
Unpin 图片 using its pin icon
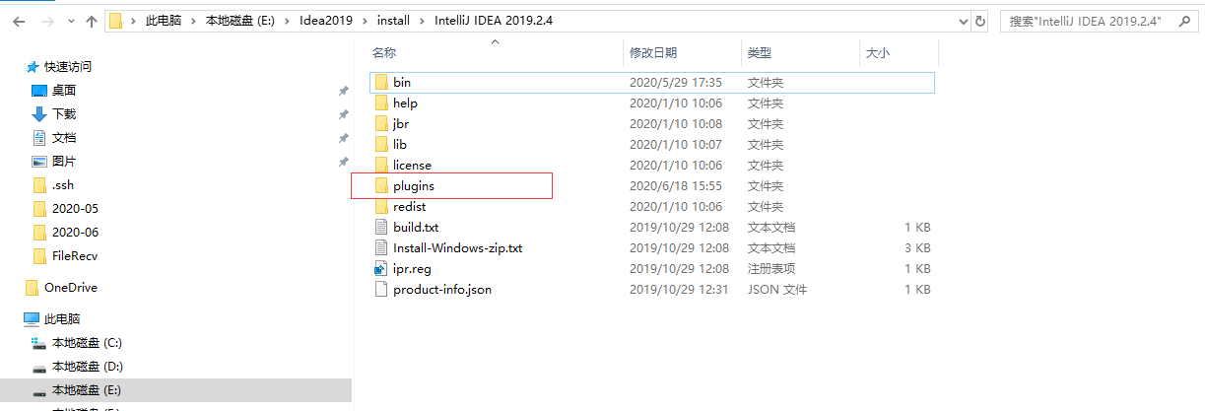[343, 162]
